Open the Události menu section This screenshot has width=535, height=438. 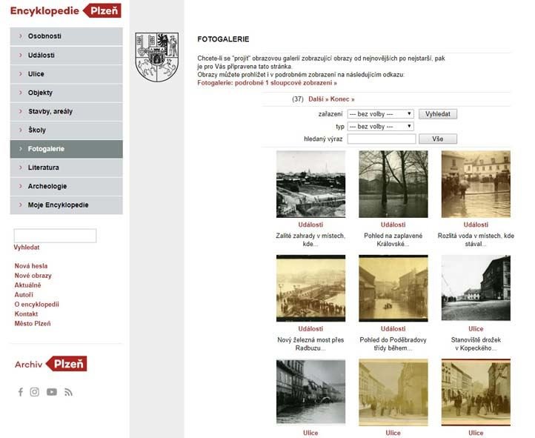pyautogui.click(x=66, y=56)
